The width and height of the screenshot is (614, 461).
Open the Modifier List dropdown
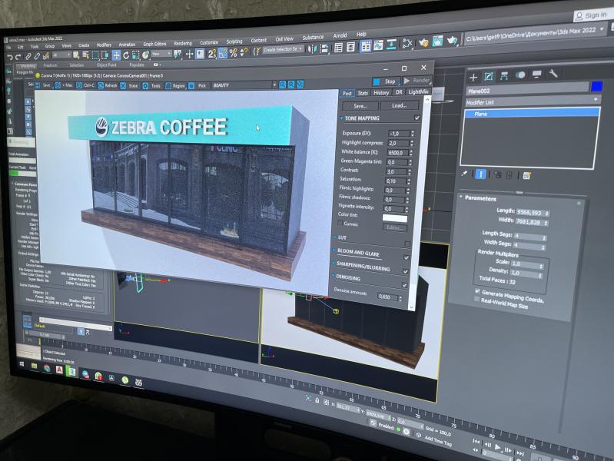533,101
